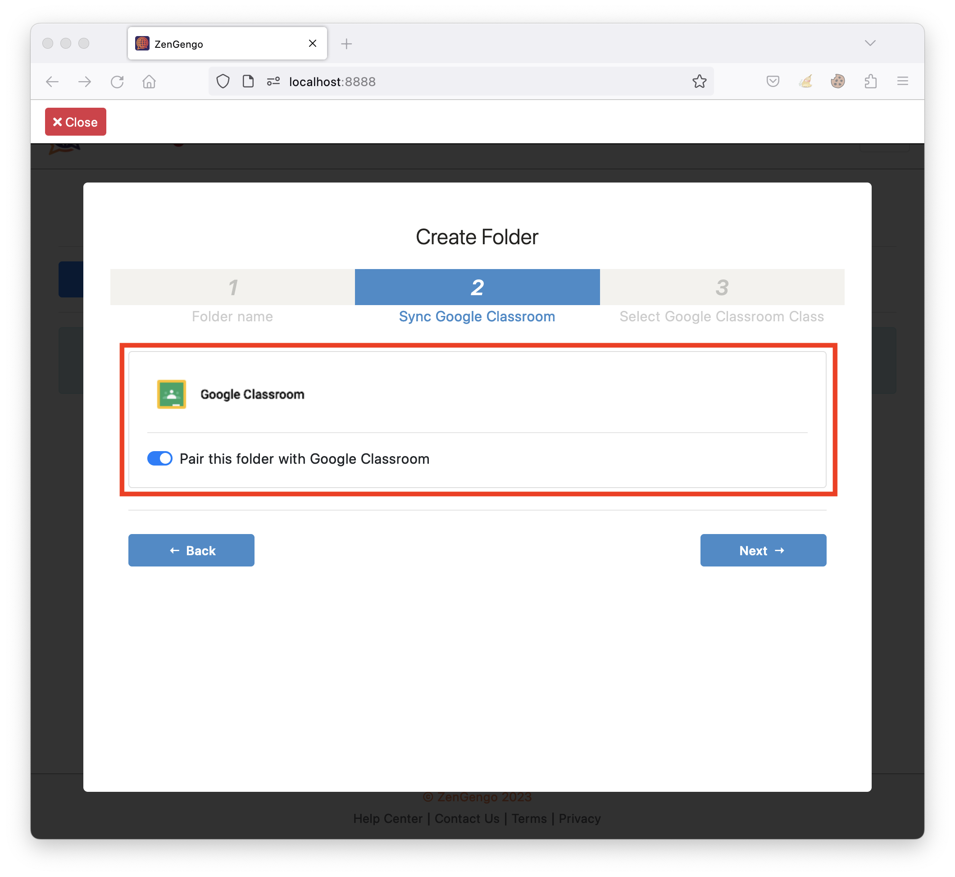Toggle Pair this folder with Google Classroom
The height and width of the screenshot is (877, 955).
(160, 458)
